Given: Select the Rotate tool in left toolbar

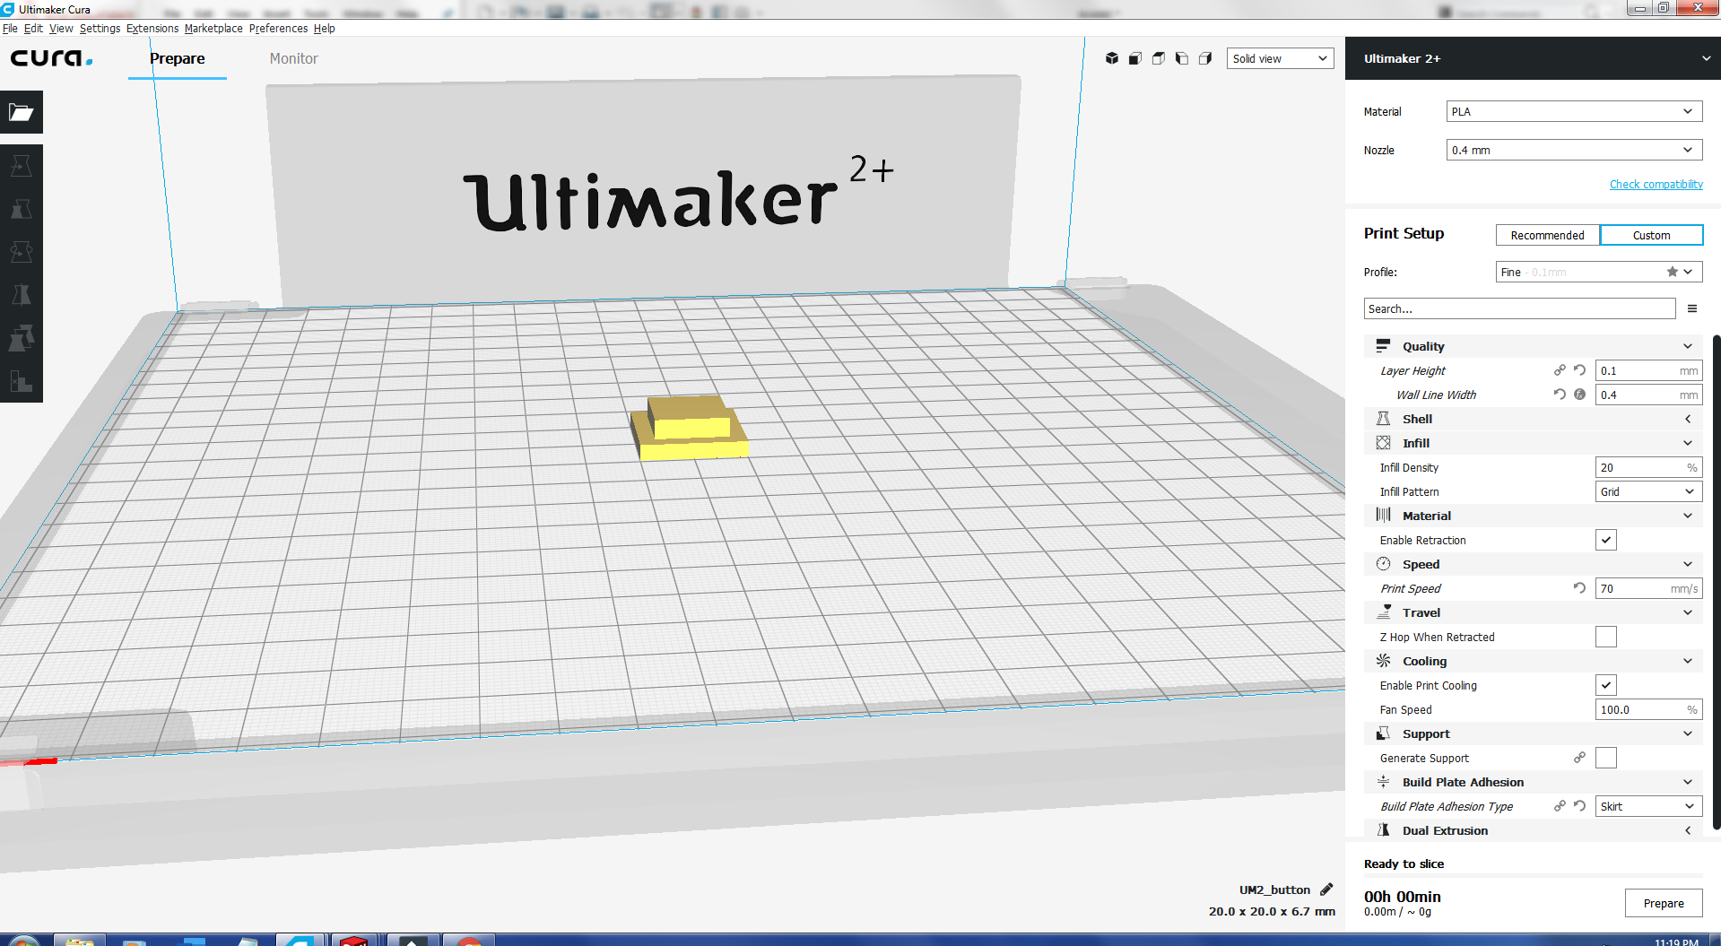Looking at the screenshot, I should point(22,252).
